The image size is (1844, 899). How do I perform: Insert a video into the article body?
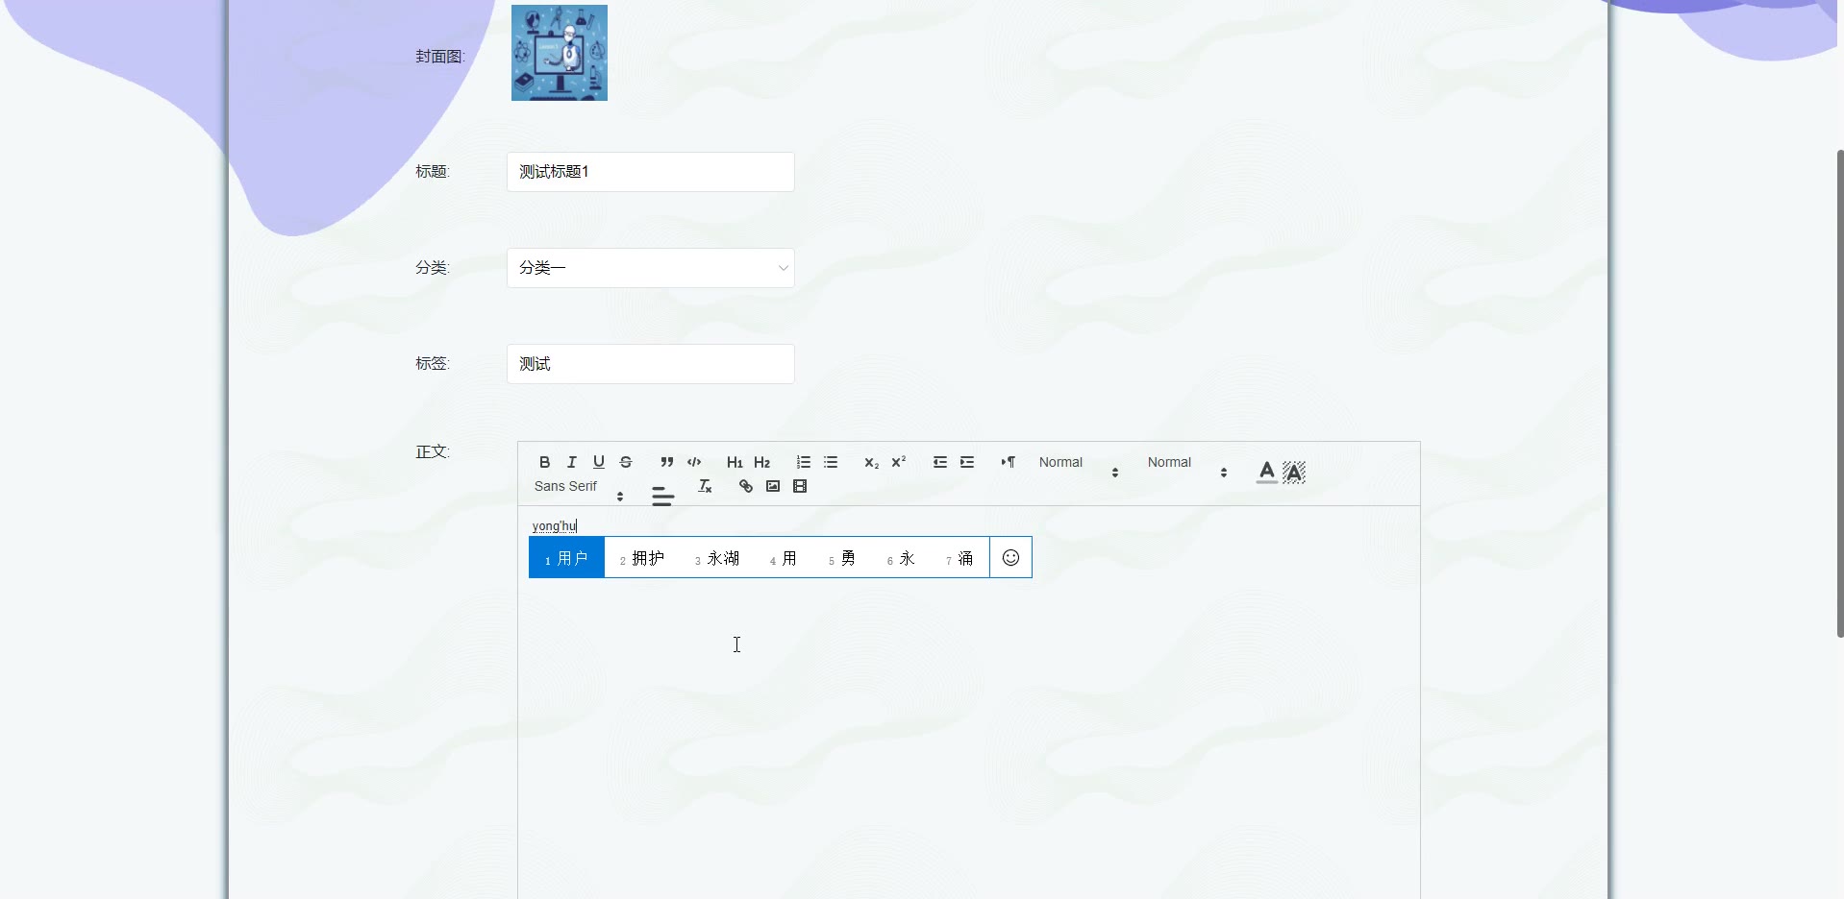point(800,486)
